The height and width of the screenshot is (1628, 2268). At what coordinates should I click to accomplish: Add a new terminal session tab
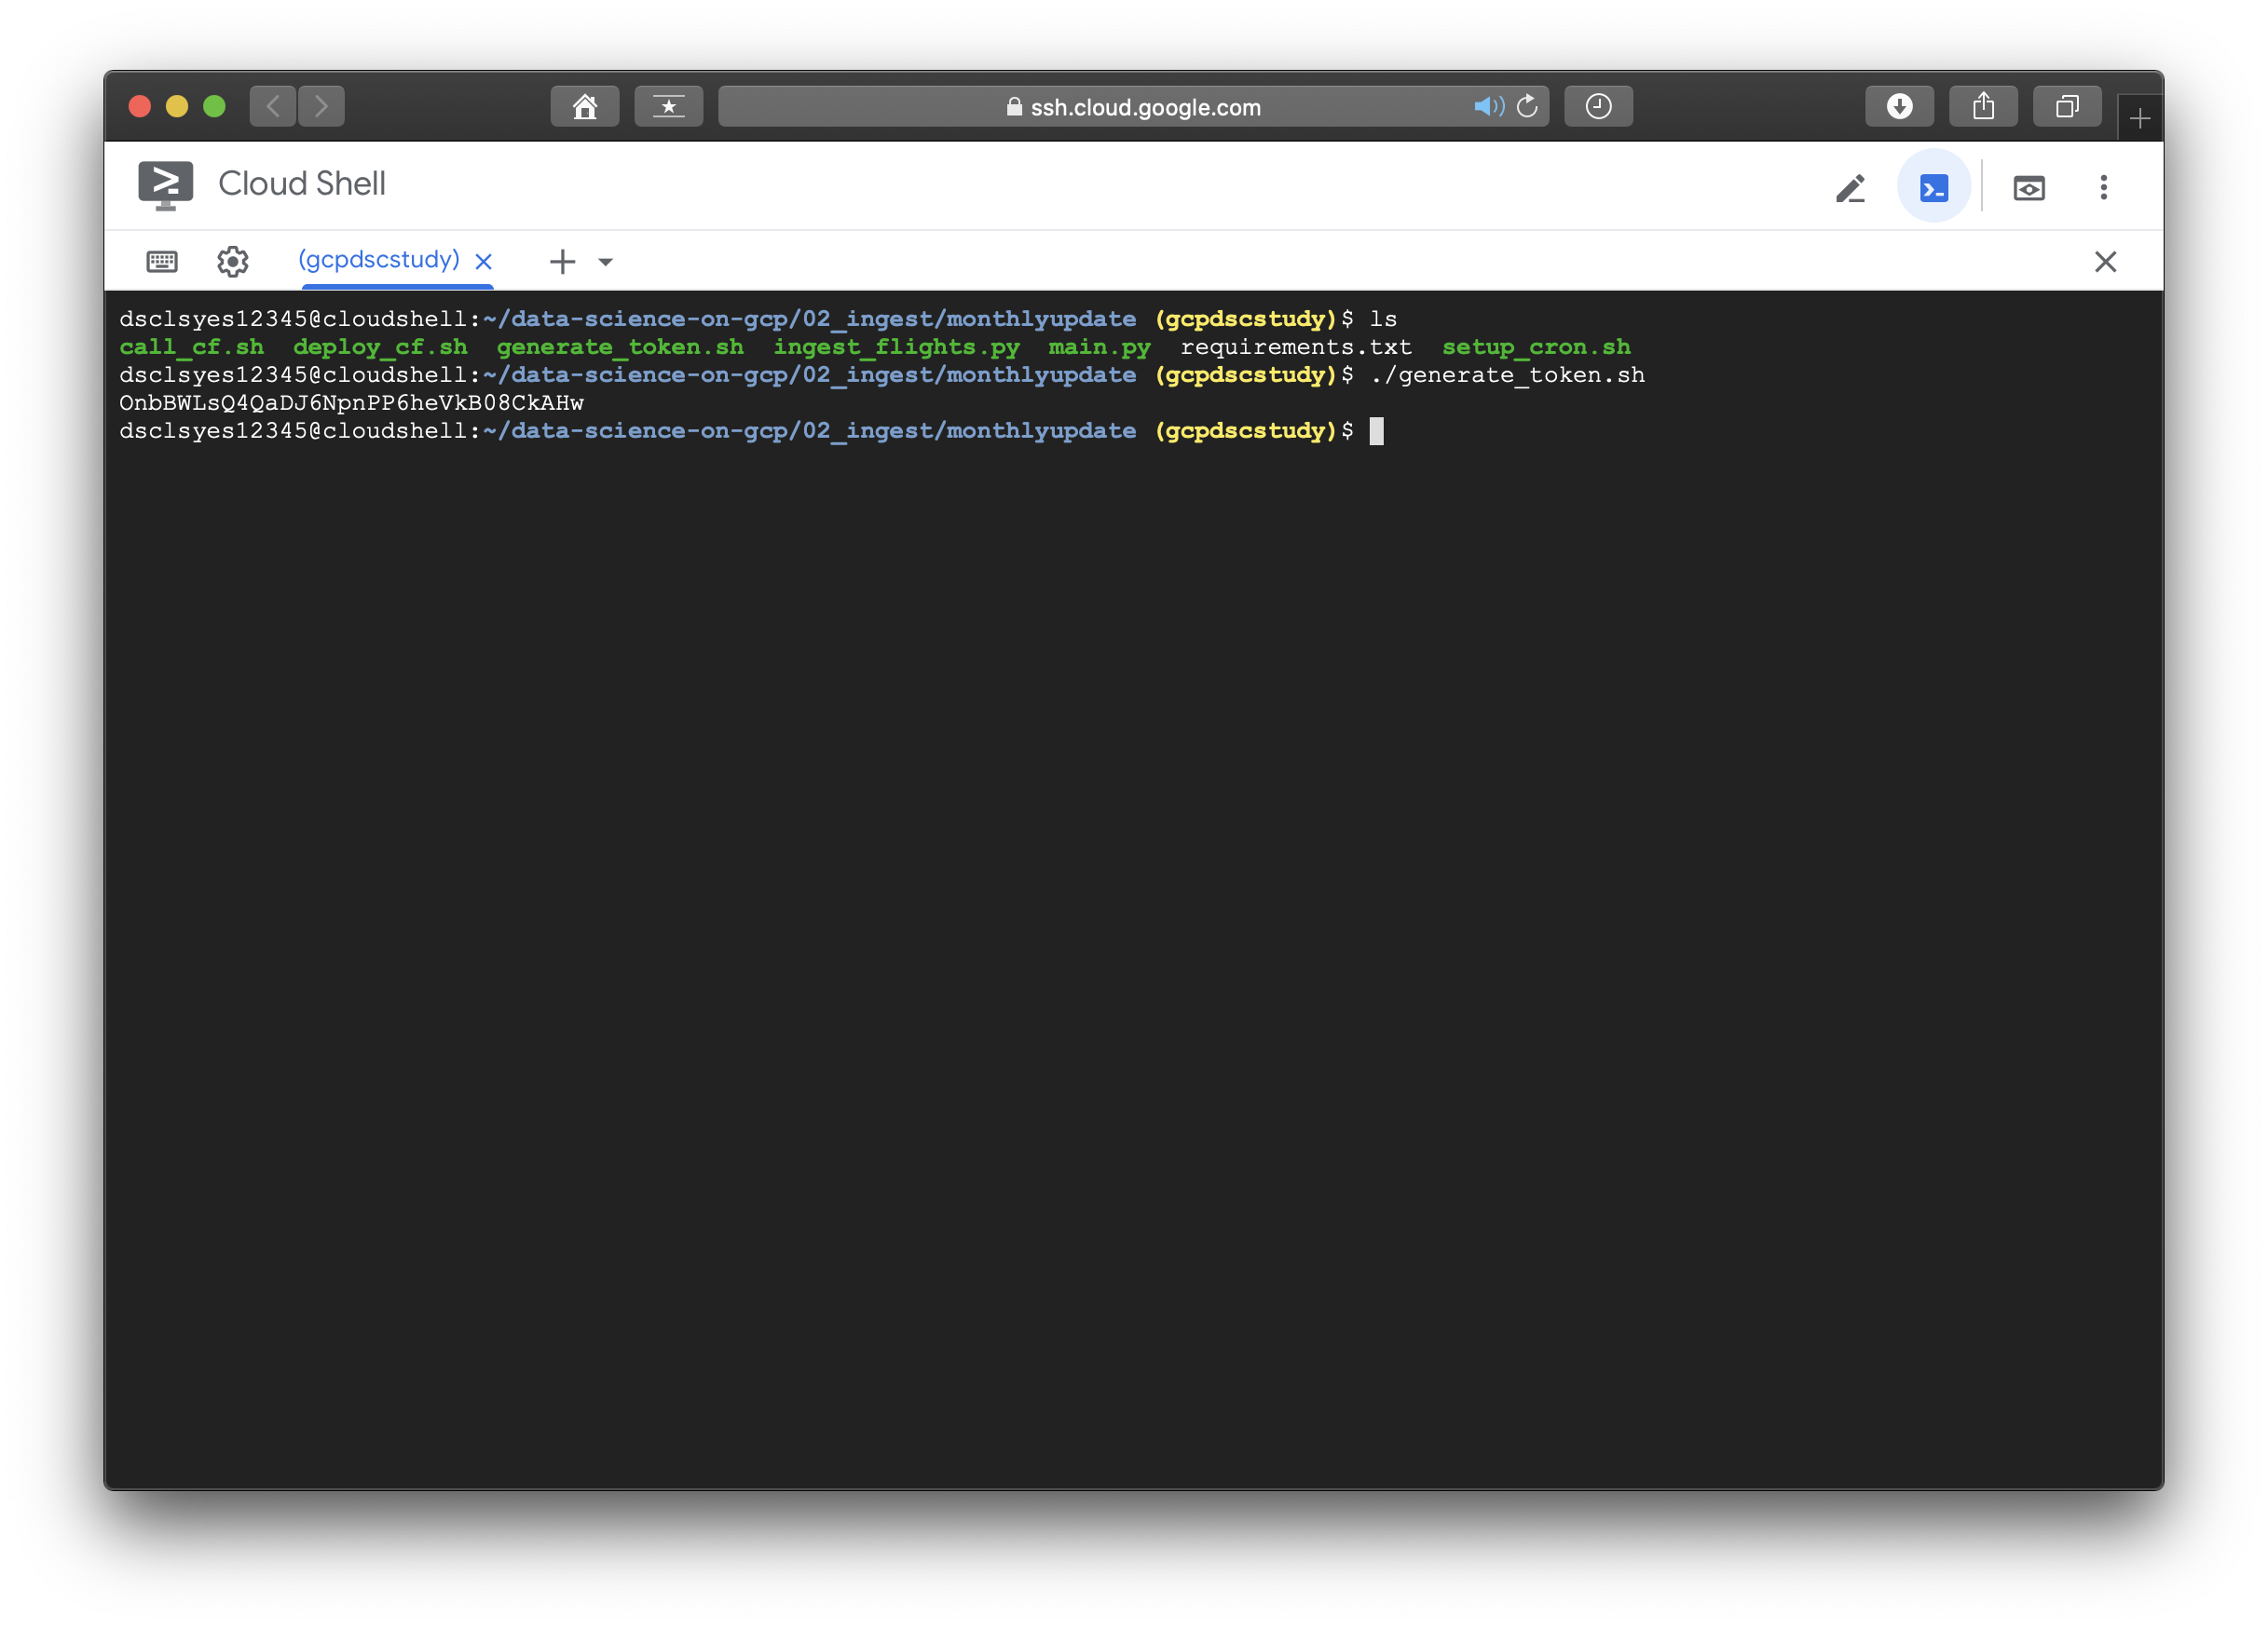[562, 262]
